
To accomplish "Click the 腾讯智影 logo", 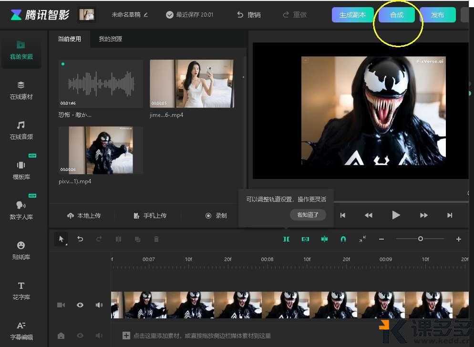I will 40,14.
